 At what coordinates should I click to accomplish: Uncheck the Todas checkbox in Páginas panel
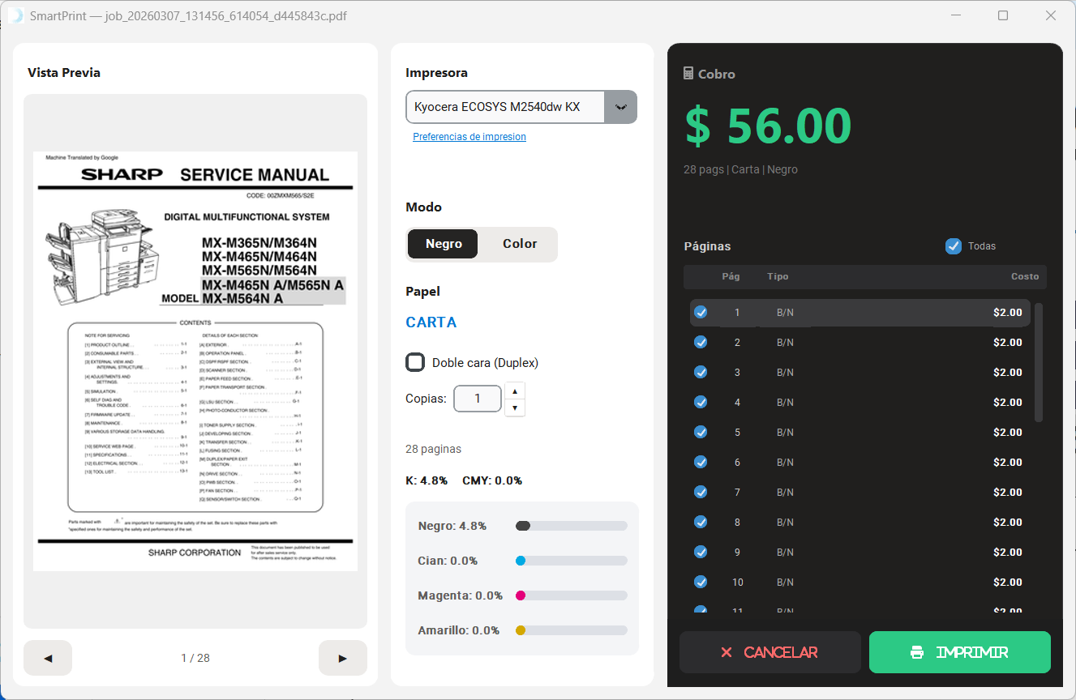[953, 245]
